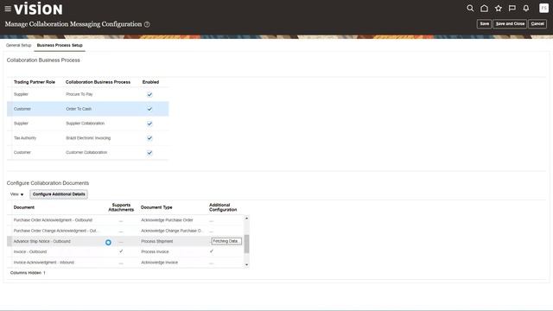Select the Business Process Setup tab
Image resolution: width=553 pixels, height=311 pixels.
[60, 45]
